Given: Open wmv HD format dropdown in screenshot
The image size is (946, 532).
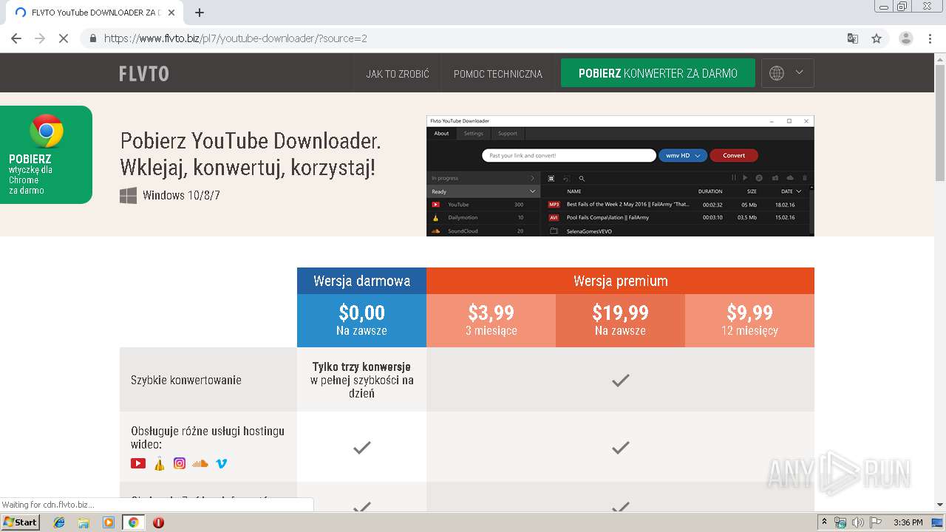Looking at the screenshot, I should pos(683,155).
